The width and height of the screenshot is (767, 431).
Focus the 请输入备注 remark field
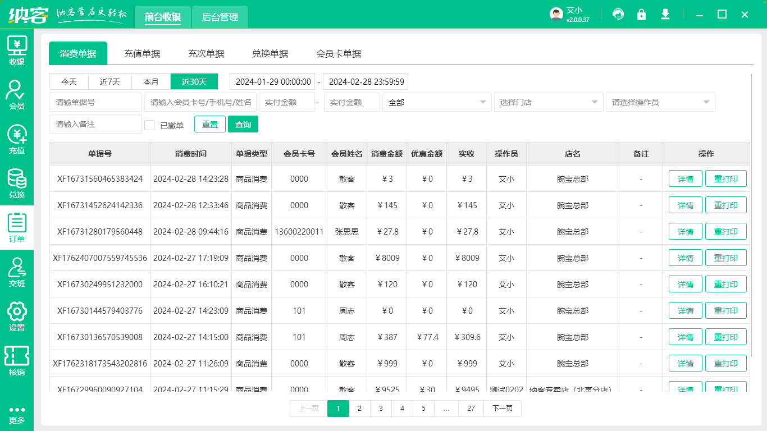coord(95,124)
